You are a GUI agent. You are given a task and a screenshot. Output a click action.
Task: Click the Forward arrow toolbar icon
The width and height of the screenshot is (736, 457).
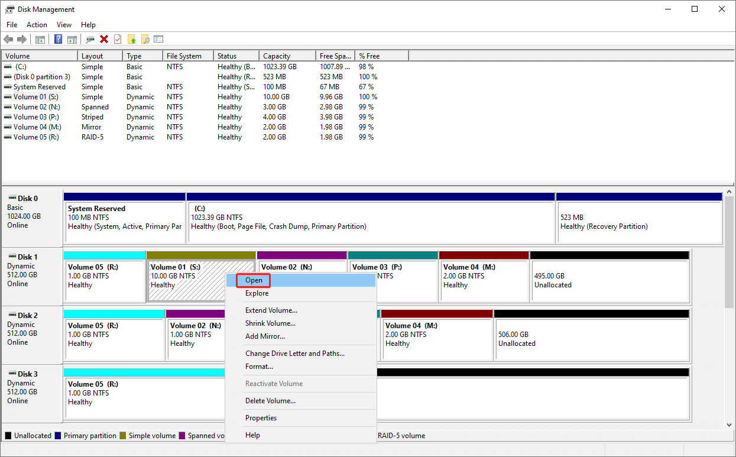point(22,40)
